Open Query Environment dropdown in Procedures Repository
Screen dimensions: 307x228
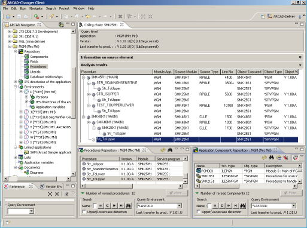point(179,206)
